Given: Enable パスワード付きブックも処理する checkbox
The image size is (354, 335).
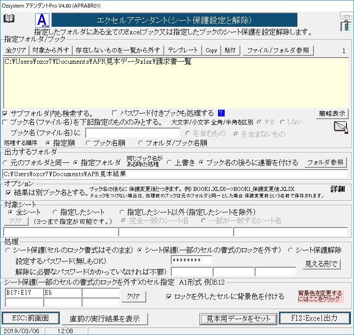Looking at the screenshot, I should pos(115,113).
